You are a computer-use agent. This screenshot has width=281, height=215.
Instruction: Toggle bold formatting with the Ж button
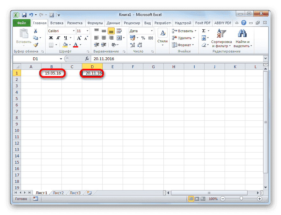(51, 38)
